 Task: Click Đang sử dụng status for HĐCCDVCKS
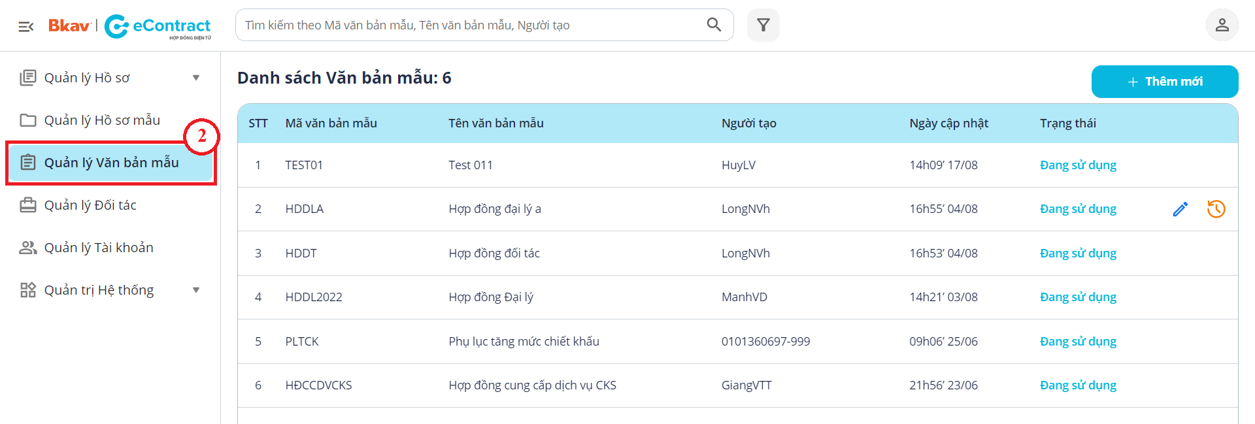point(1078,385)
